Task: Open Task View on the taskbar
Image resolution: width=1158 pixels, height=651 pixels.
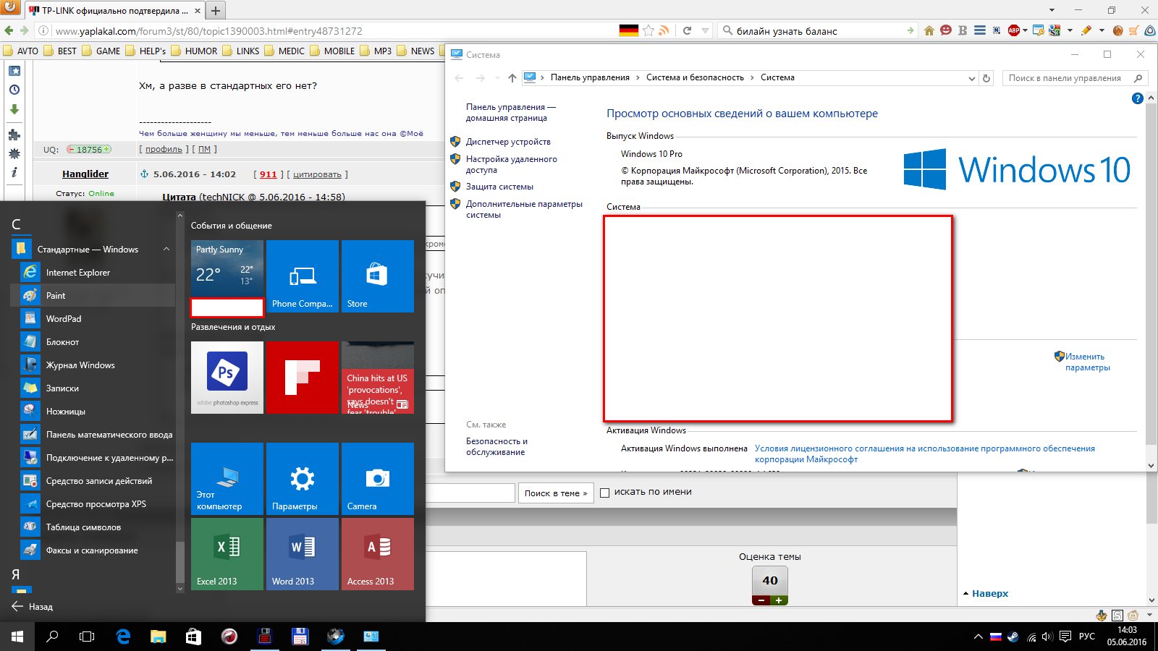Action: [87, 637]
